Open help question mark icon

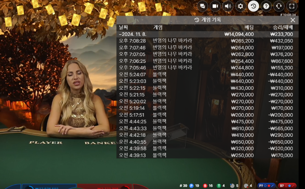[266, 6]
